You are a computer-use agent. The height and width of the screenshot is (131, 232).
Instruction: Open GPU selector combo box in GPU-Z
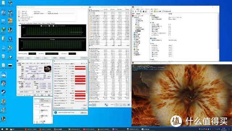63,108
